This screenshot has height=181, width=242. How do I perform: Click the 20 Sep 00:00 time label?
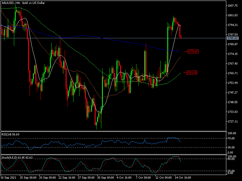pyautogui.click(x=47, y=178)
